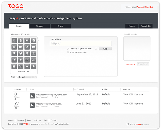This screenshot has width=161, height=131.
Task: View the othercompanyname.com entry
Action: coord(126,94)
